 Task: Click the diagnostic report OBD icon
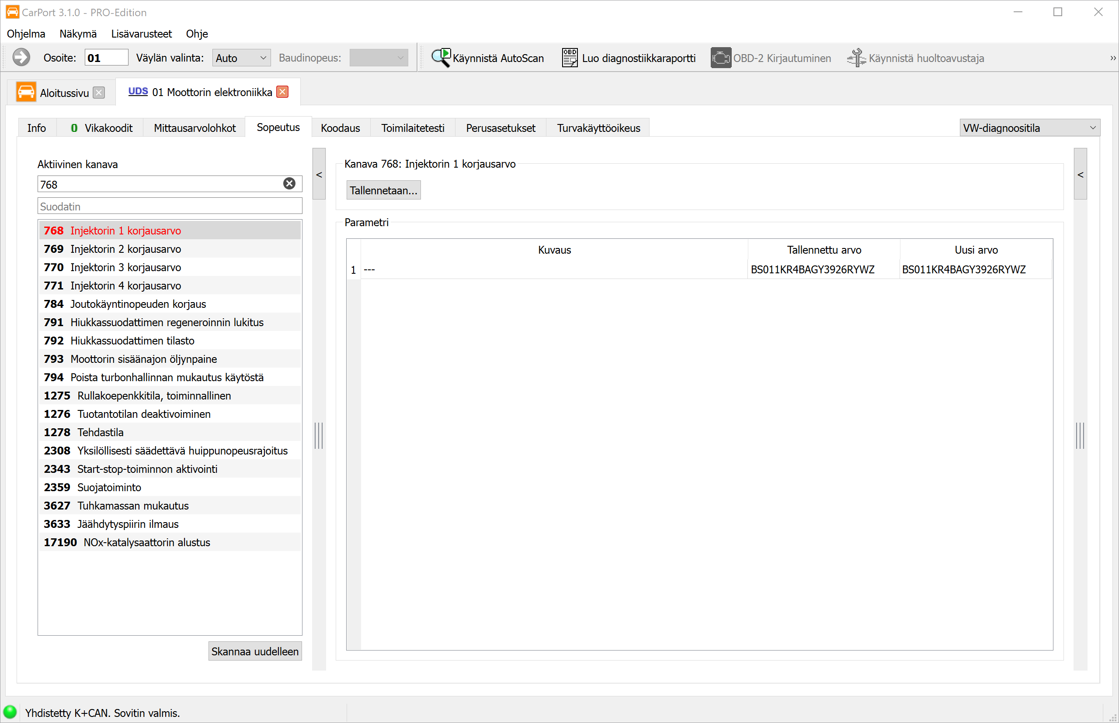pyautogui.click(x=570, y=58)
